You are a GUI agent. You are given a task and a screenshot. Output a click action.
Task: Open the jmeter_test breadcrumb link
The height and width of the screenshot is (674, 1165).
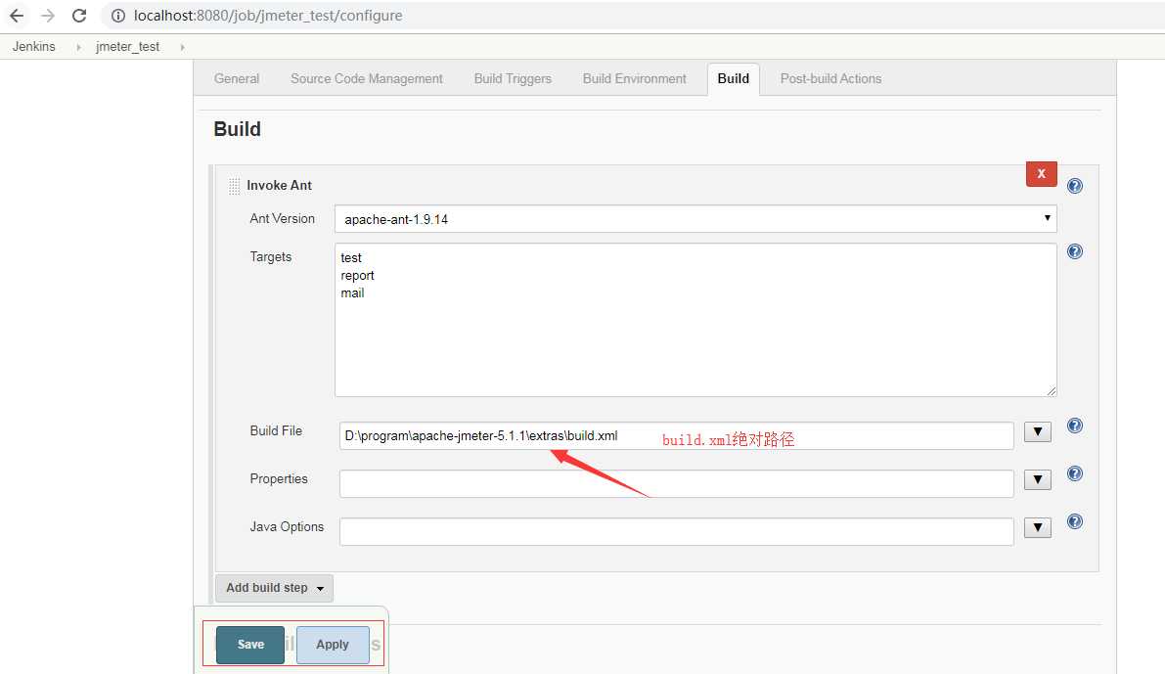pos(128,46)
